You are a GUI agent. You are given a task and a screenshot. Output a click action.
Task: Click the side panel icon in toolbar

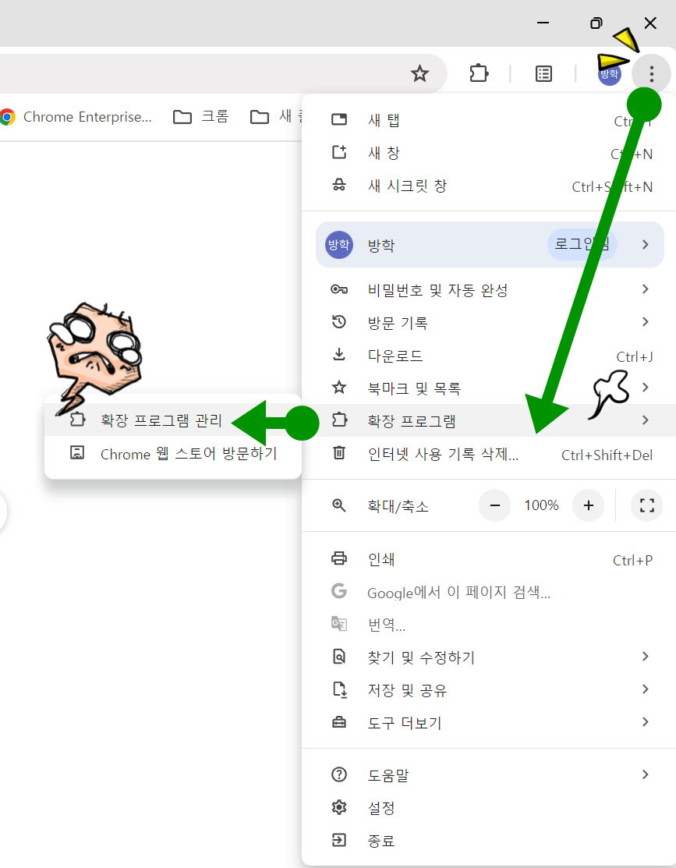543,73
